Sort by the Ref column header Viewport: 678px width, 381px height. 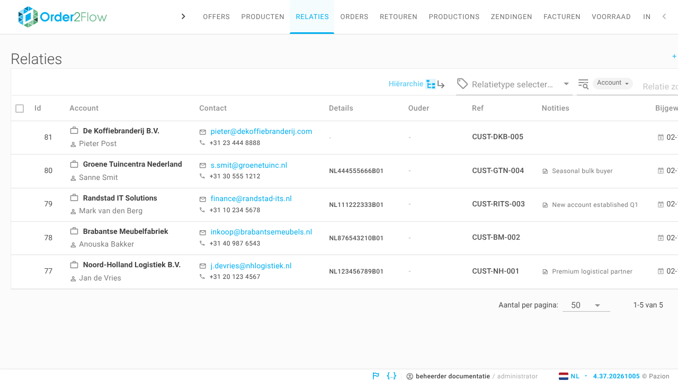click(x=478, y=108)
